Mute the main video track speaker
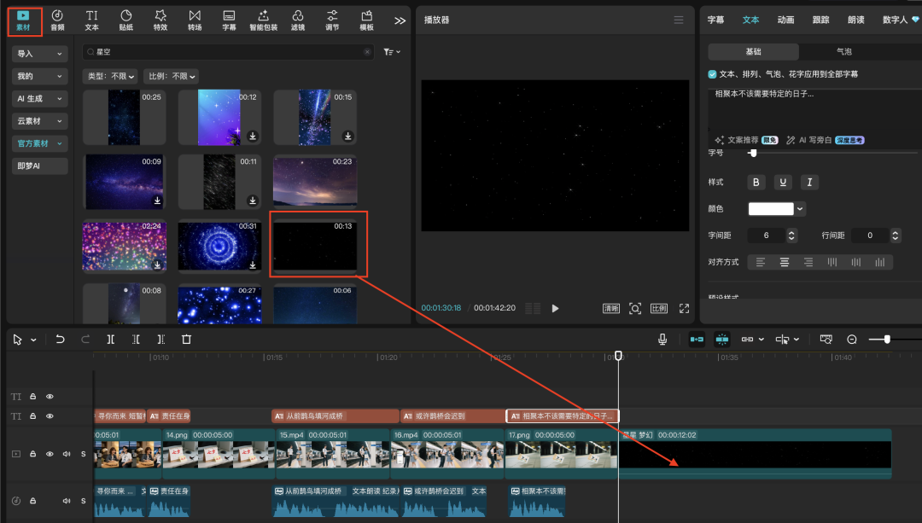922x523 pixels. pos(67,454)
